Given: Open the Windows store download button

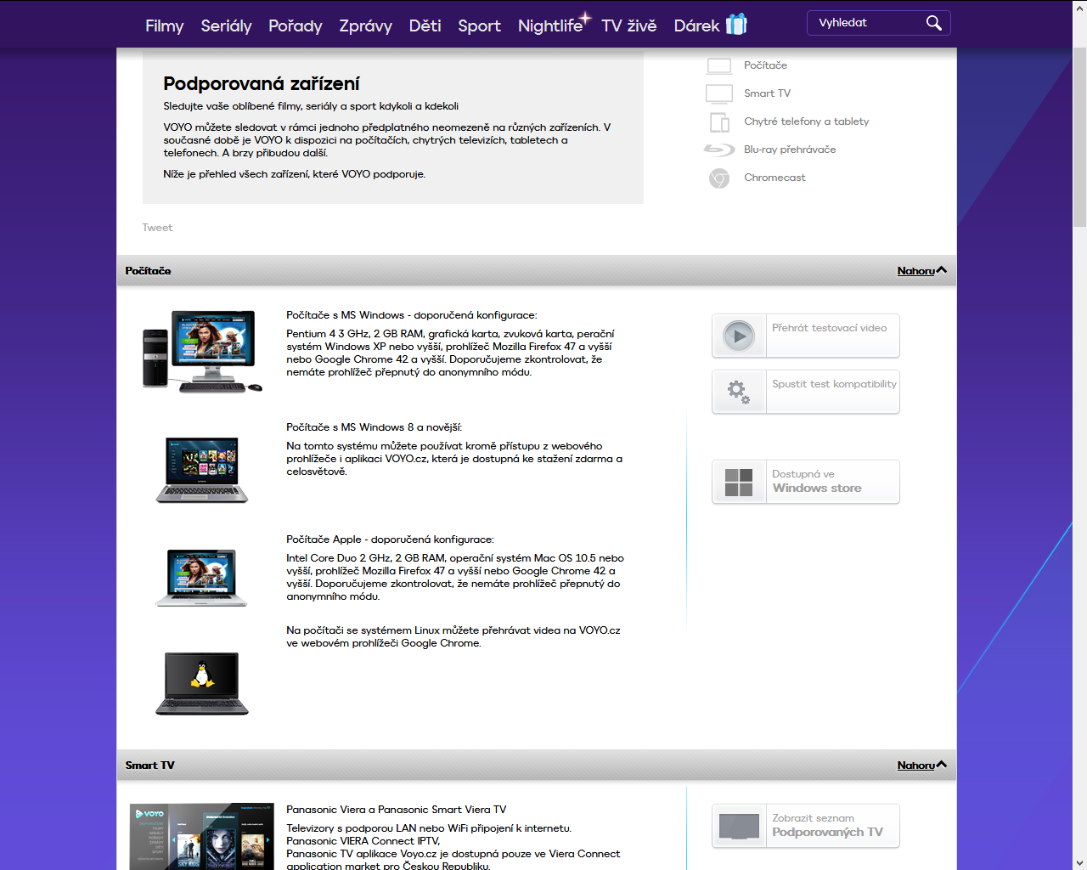Looking at the screenshot, I should point(805,482).
